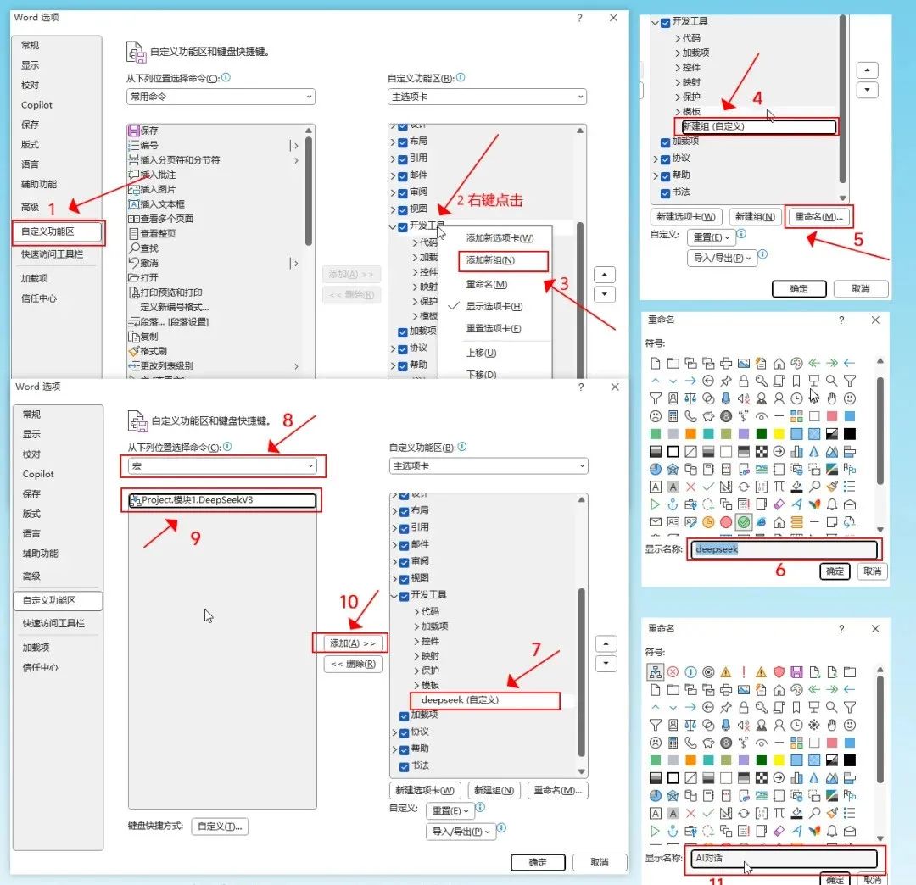Choose the piggy bank symbol in AI对话 rename dialog
Screen dimensions: 916x885
point(708,743)
